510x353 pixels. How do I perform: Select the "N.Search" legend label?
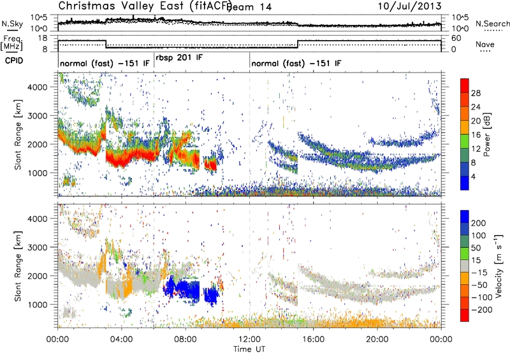point(492,24)
